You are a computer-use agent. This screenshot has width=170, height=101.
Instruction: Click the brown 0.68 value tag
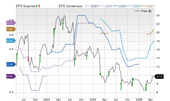pyautogui.click(x=11, y=29)
